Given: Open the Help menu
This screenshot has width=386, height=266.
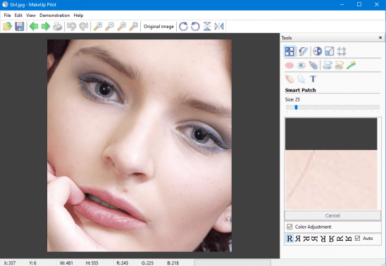Looking at the screenshot, I should pos(78,15).
